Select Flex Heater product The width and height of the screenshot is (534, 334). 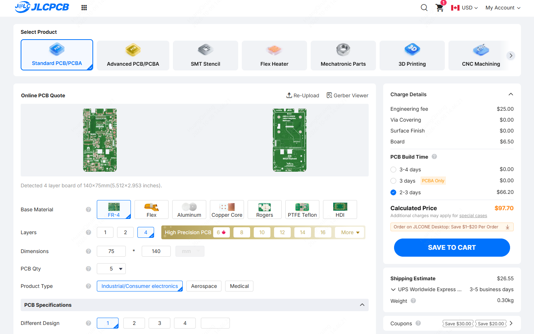(274, 56)
